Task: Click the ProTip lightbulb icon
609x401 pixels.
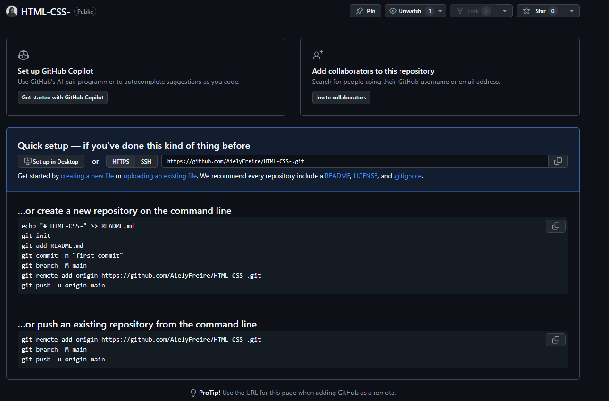Action: 193,393
